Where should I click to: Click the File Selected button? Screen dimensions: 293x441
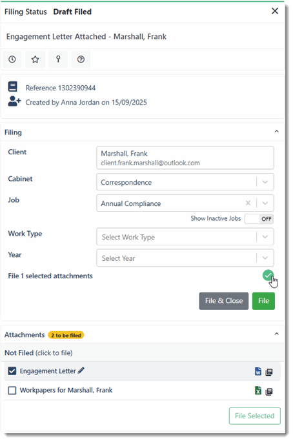click(x=254, y=416)
